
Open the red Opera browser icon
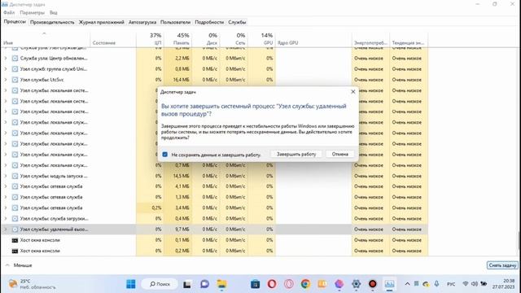[x=272, y=284]
